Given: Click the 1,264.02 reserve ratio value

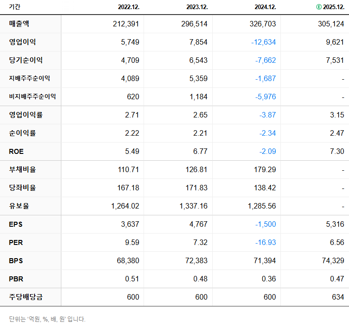Looking at the screenshot, I should point(125,206).
